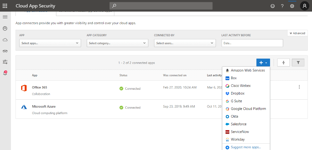312x150 pixels.
Task: Open the Investigate glasses icon in sidebar
Action: coord(5,51)
